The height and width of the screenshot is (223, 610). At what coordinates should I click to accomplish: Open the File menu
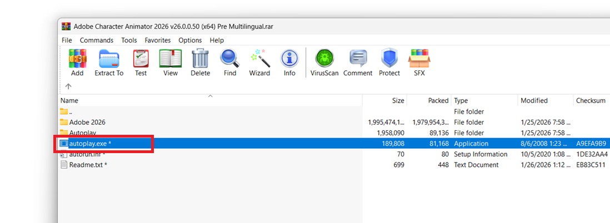(67, 40)
